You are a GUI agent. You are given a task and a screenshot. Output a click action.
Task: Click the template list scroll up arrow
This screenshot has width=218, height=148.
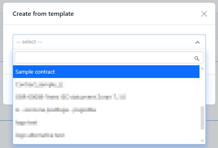click(x=203, y=68)
